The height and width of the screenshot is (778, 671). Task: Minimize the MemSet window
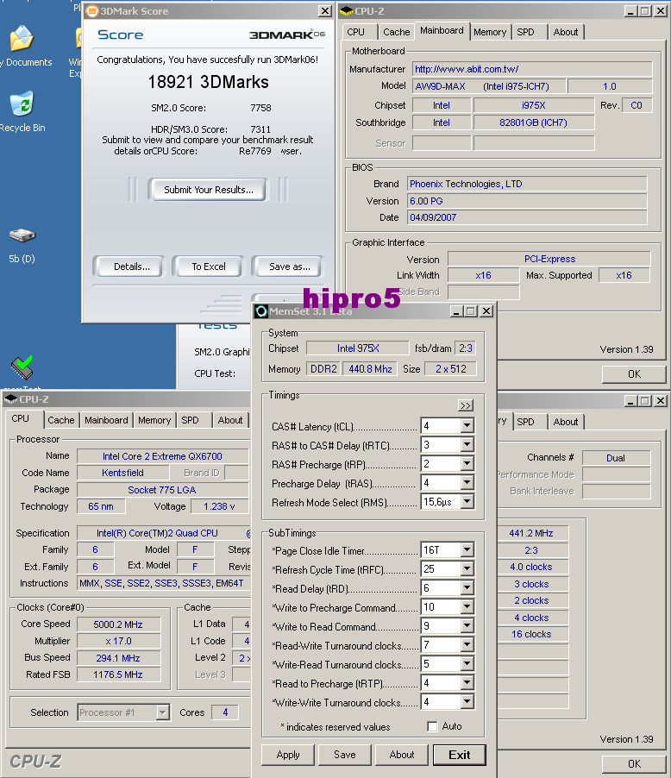(456, 311)
